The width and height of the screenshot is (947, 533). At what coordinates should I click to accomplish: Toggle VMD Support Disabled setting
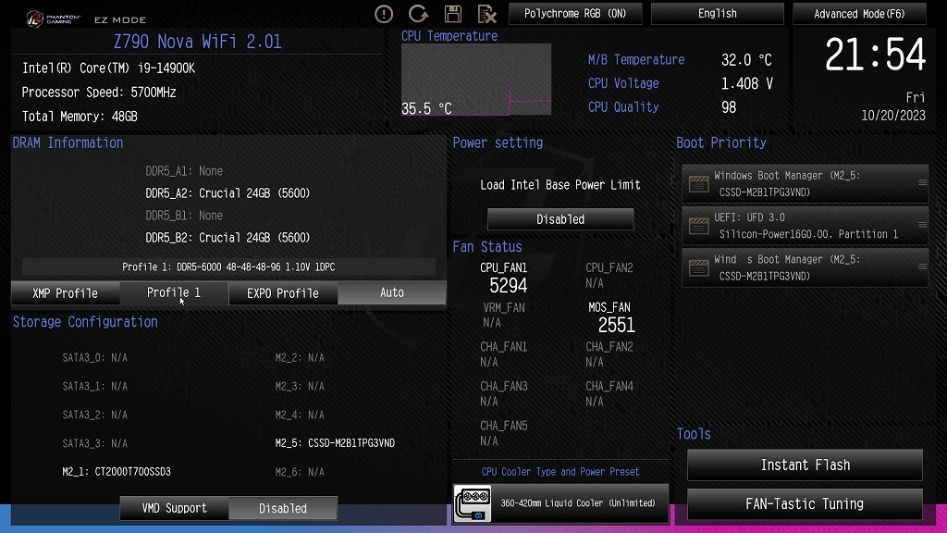tap(282, 508)
